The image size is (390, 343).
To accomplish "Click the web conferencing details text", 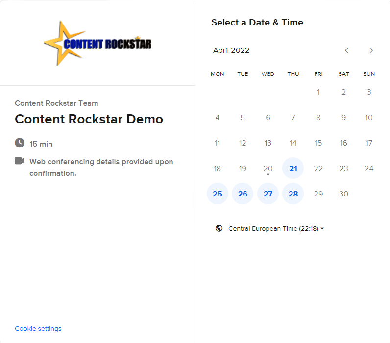I will coord(101,168).
